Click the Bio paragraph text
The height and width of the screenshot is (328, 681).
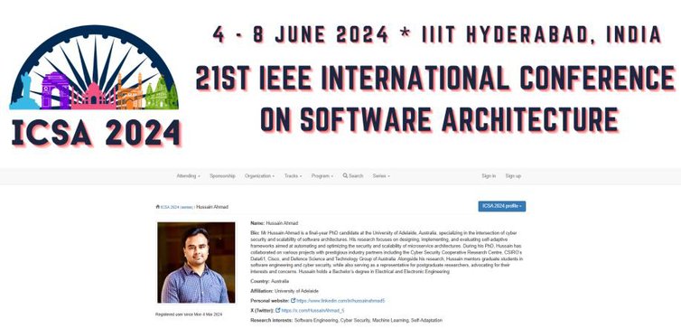tap(387, 252)
